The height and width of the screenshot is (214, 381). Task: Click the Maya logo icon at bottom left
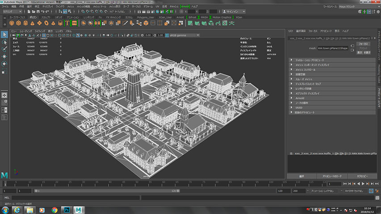pyautogui.click(x=4, y=174)
